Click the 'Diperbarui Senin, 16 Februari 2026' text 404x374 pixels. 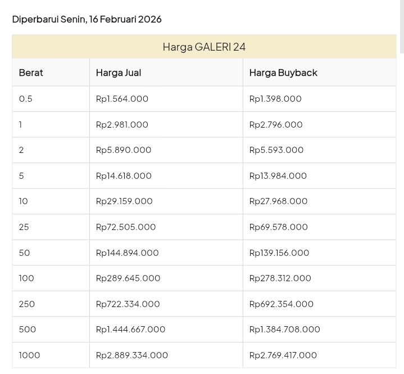tap(87, 19)
